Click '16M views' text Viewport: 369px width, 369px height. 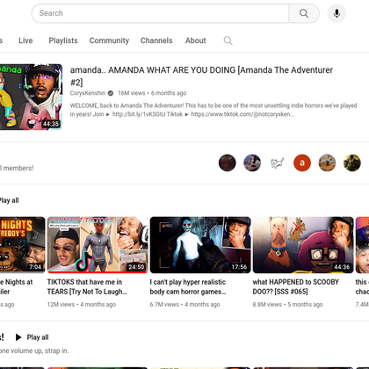click(132, 93)
